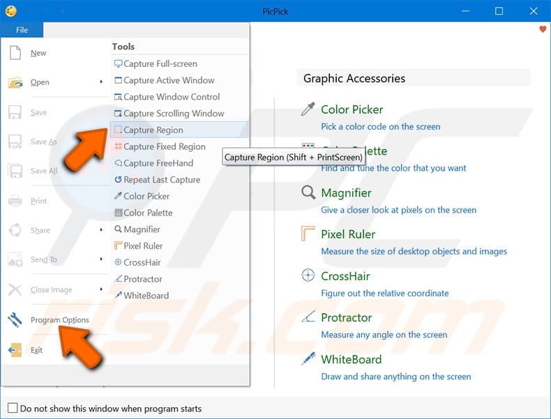Screen dimensions: 551x419
Task: Expand the Send To submenu arrow
Action: pos(101,259)
